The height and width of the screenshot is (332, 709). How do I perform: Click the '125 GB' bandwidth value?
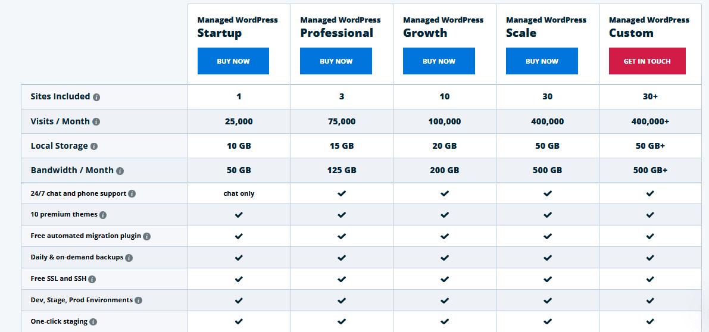[341, 170]
